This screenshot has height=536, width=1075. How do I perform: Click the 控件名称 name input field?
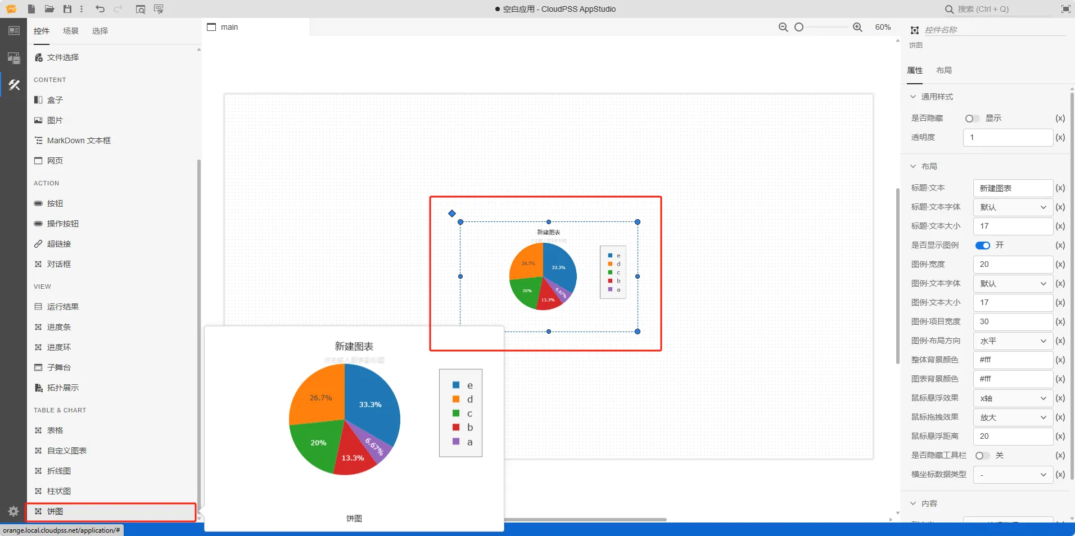pos(995,30)
